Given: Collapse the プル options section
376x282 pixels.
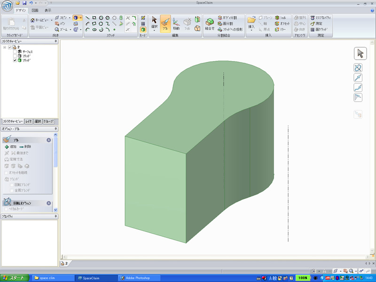Looking at the screenshot, I should click(48, 140).
